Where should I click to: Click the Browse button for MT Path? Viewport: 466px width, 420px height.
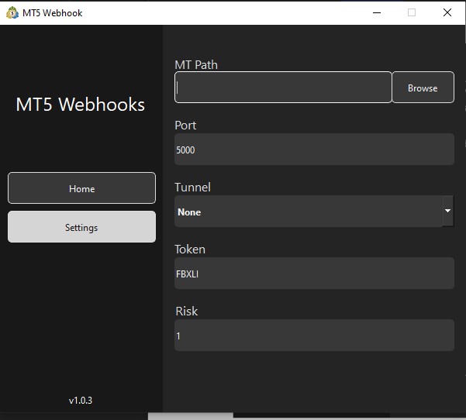pyautogui.click(x=423, y=88)
